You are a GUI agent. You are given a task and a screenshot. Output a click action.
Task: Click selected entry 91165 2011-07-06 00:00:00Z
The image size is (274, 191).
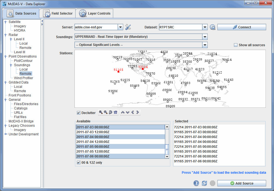196,161
